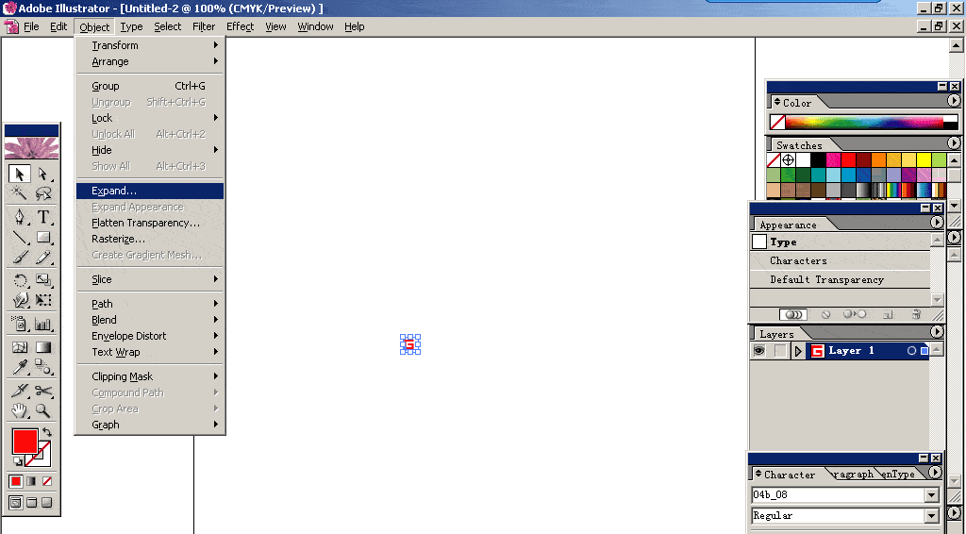The height and width of the screenshot is (534, 966).
Task: Select the Zoom magnifier tool
Action: [x=43, y=410]
